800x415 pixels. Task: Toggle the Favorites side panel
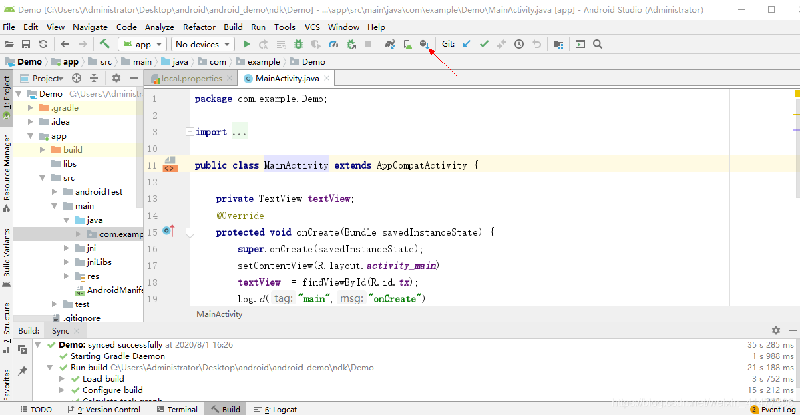coord(7,385)
